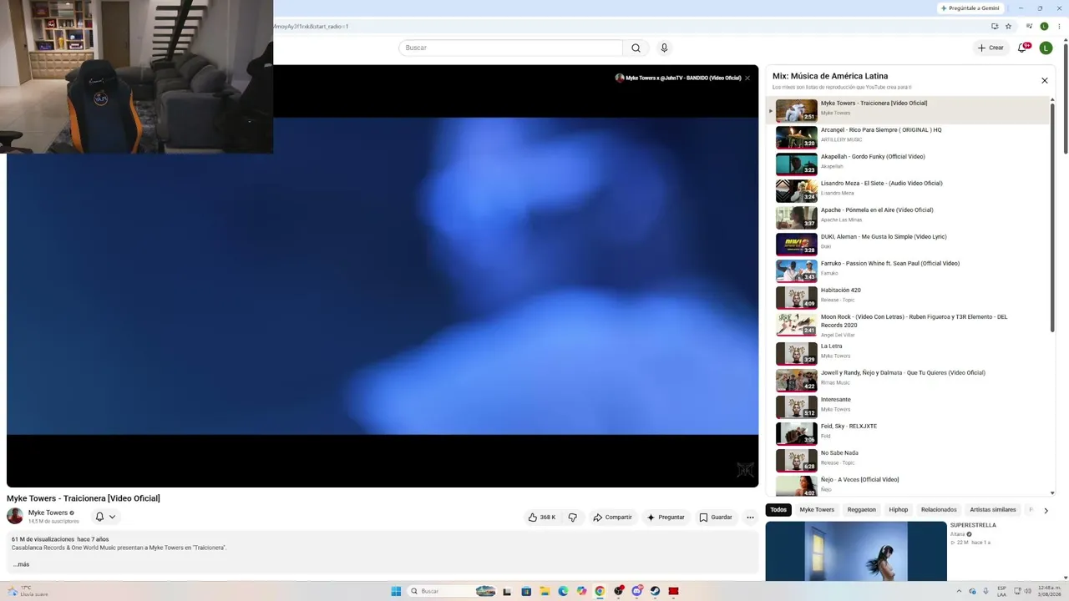Play Jowell y Randy - Que Tu Quieres thumbnail
The width and height of the screenshot is (1069, 601).
797,381
